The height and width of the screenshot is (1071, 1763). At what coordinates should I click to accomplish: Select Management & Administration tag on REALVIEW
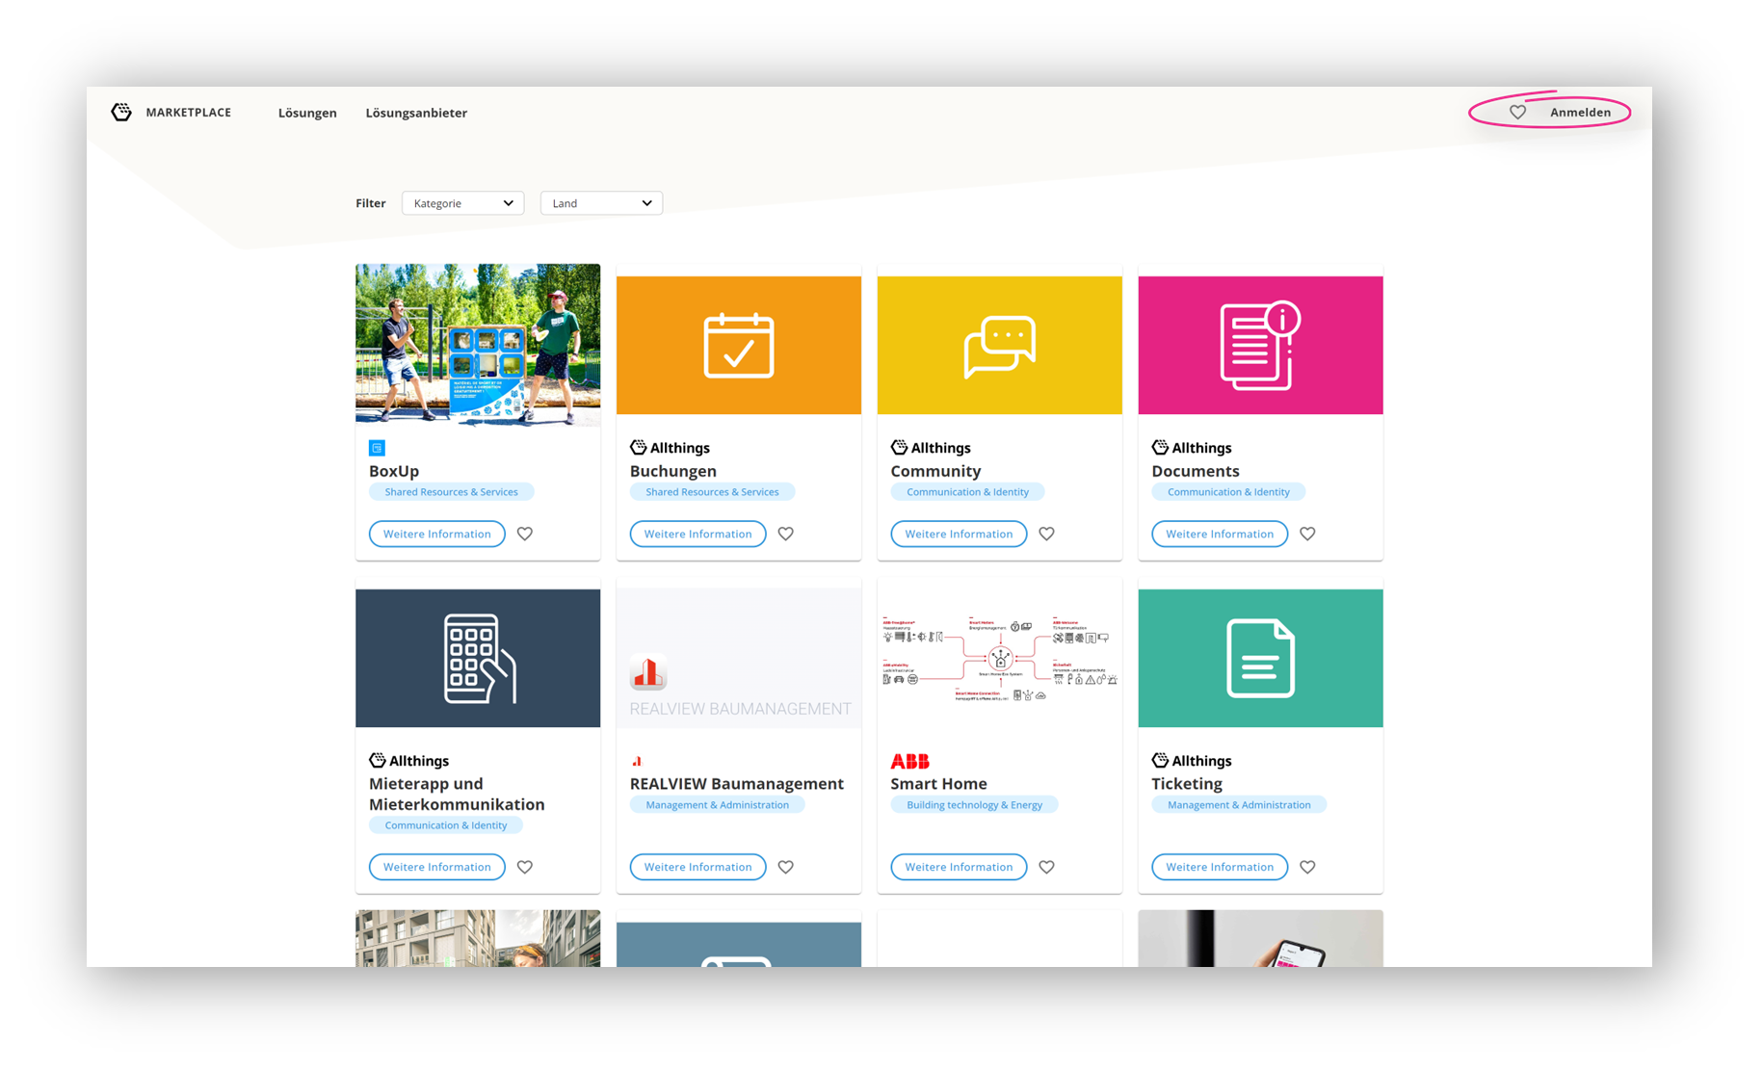[717, 805]
